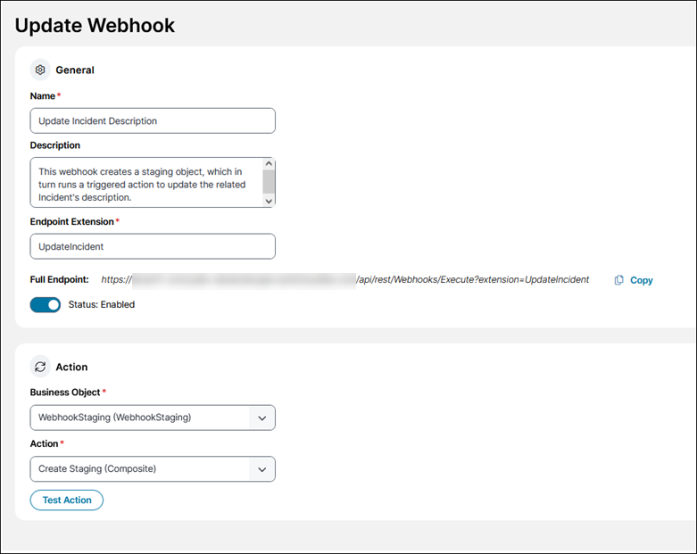Click the Status: Enabled label
Viewport: 697px width, 554px height.
click(x=102, y=304)
